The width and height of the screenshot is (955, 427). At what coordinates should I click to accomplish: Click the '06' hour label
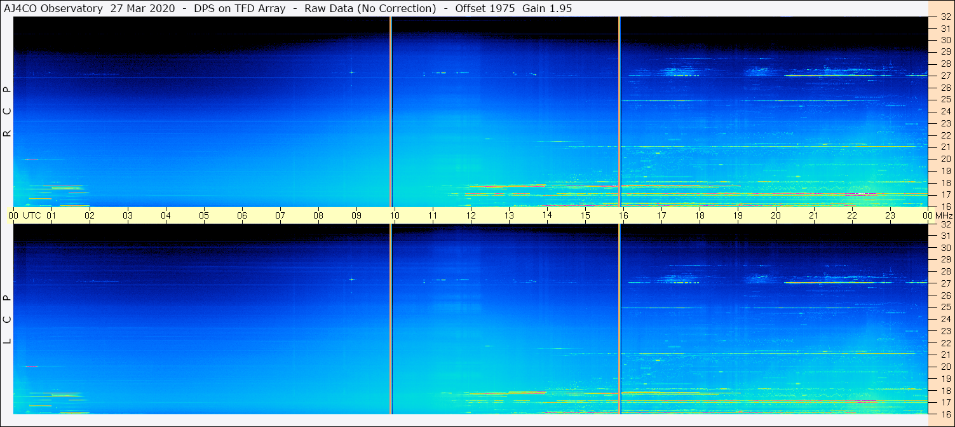tap(242, 215)
